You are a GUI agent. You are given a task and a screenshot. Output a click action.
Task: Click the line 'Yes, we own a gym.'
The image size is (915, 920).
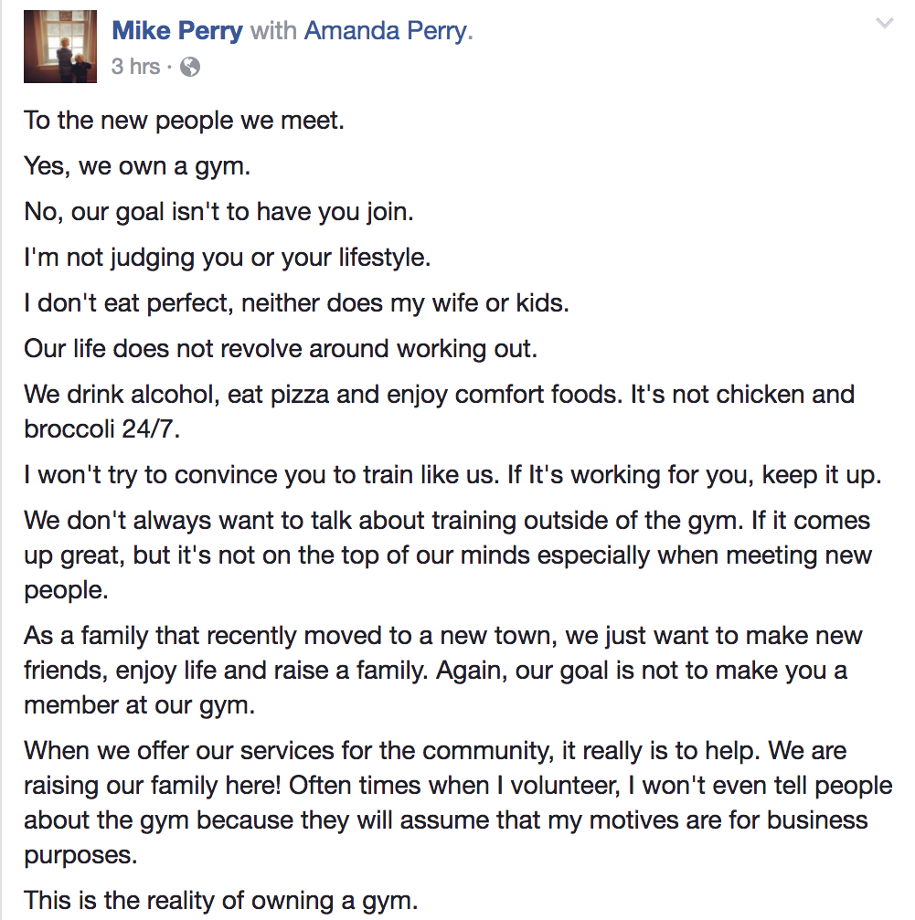pos(137,166)
